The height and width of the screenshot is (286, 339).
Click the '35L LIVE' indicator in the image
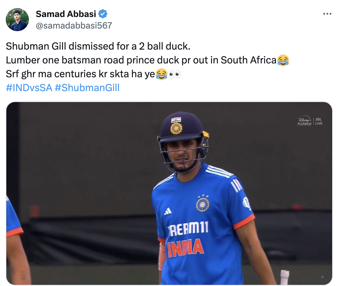coord(319,121)
